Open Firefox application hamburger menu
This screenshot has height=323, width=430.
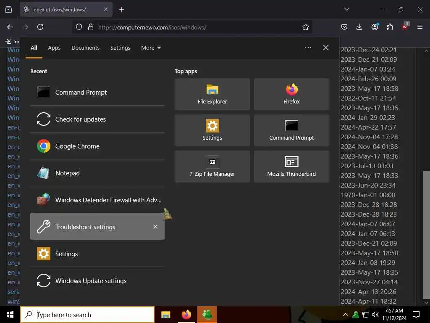(x=420, y=27)
